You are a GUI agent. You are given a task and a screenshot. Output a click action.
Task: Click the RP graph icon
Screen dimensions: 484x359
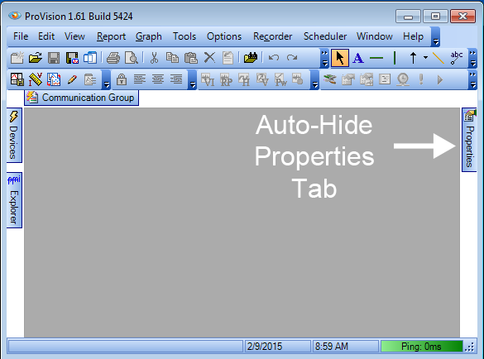(x=226, y=79)
